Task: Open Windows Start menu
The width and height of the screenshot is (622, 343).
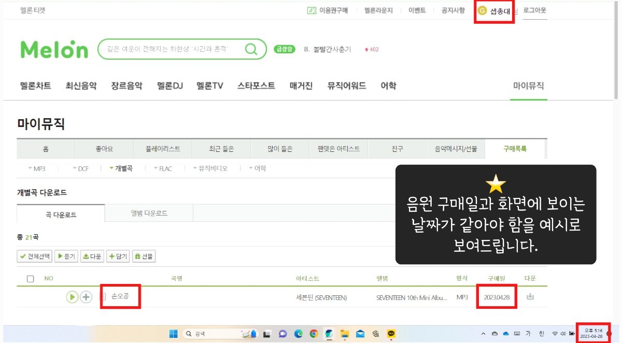Action: (x=174, y=334)
